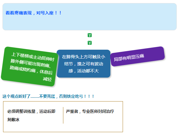Click the blue card line 感，活动都不大
This screenshot has height=134, width=178.
[x=84, y=71]
